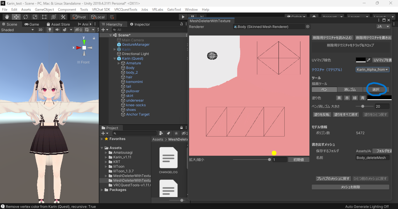Select the Move tool
398x209 pixels.
click(16, 17)
